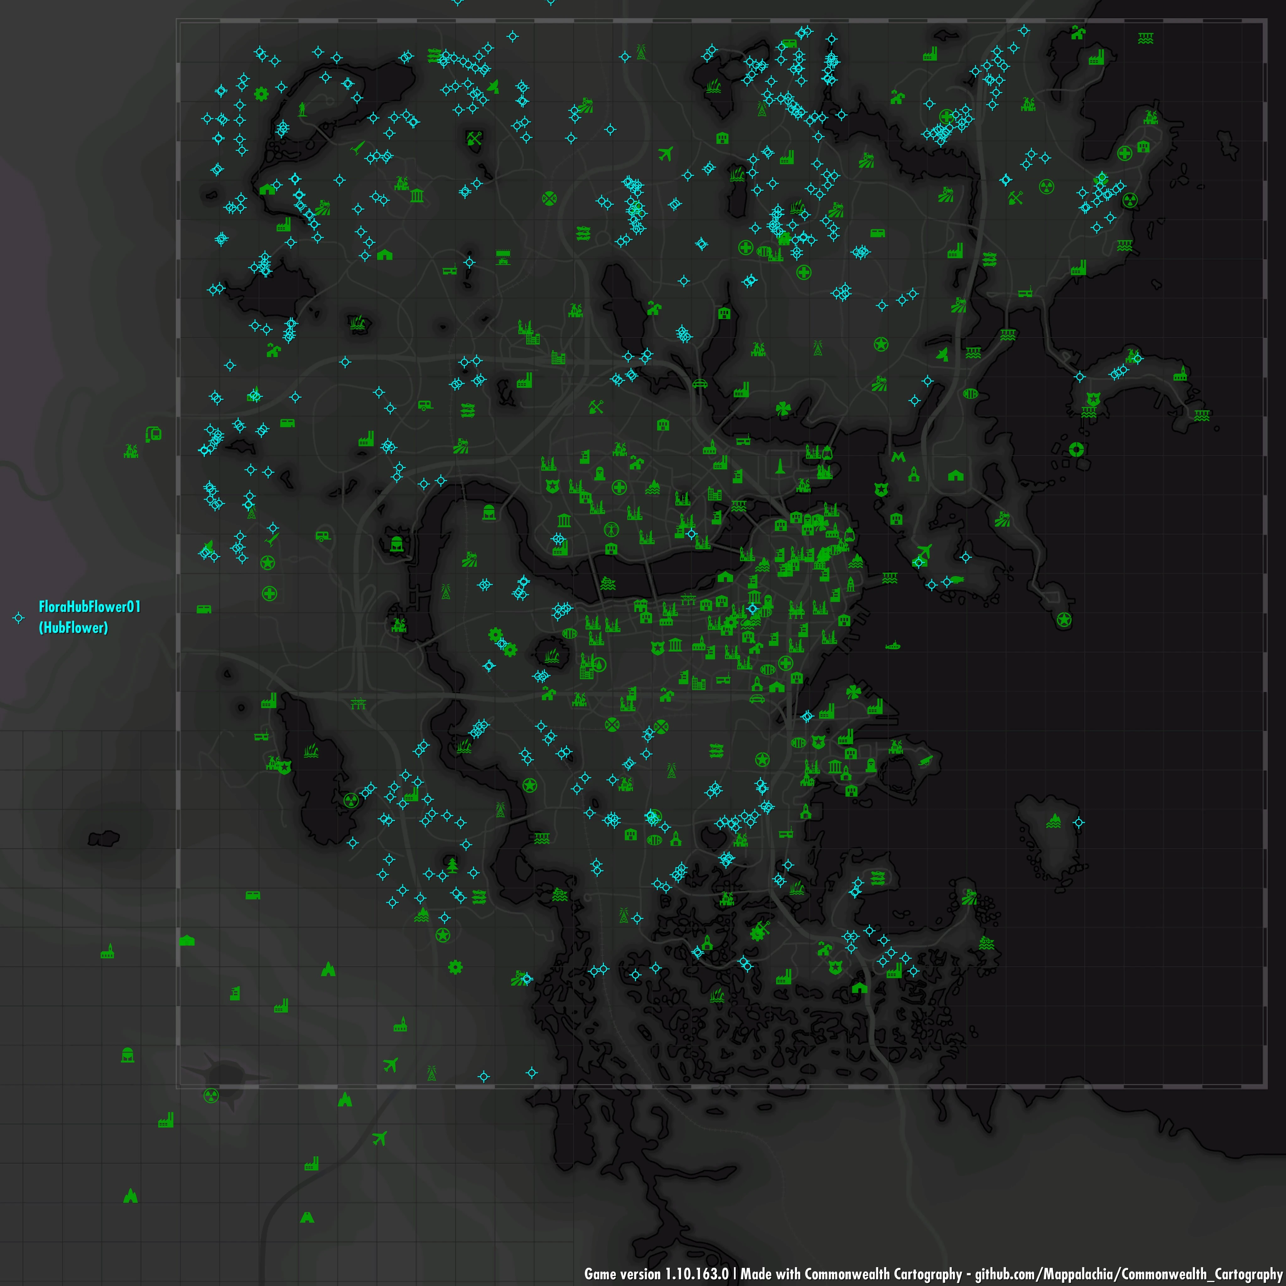This screenshot has width=1286, height=1286.
Task: Click the life ring icon offshore
Action: [1076, 449]
